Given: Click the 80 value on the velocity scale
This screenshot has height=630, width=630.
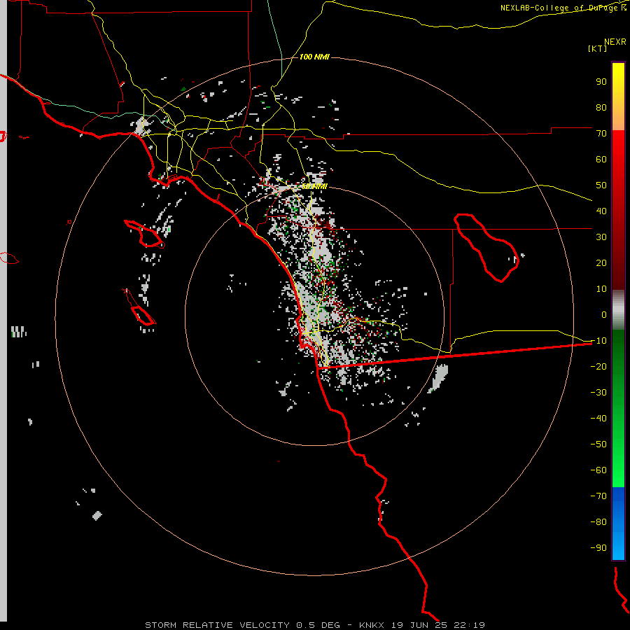Looking at the screenshot, I should point(601,108).
